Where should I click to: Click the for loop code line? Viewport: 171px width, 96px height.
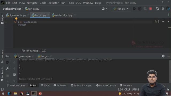[x=25, y=22]
